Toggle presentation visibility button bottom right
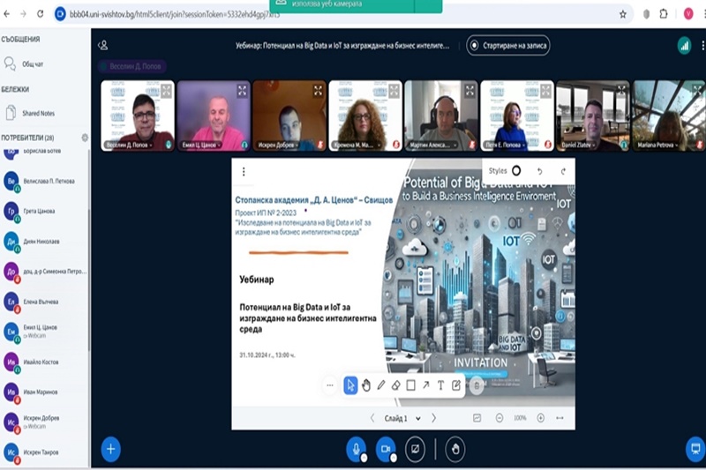The image size is (706, 470). (x=695, y=449)
